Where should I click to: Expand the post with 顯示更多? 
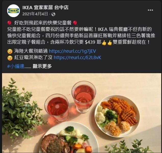coord(42,66)
